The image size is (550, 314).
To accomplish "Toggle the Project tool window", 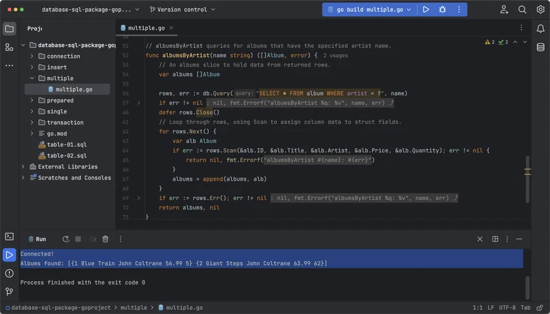I will pyautogui.click(x=10, y=28).
